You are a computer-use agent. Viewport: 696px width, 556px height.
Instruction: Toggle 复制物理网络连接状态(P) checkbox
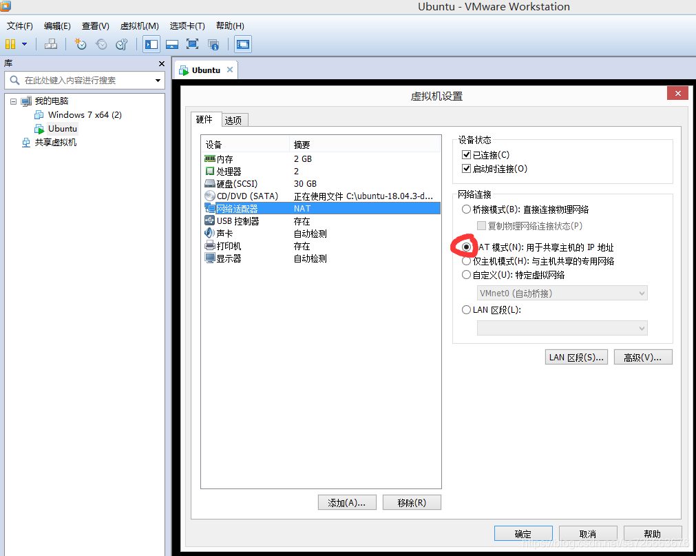tap(481, 225)
